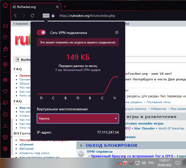Open "Приватный браузер со встроенным Tor и IPFS" link
This screenshot has height=168, width=186.
[x=132, y=156]
